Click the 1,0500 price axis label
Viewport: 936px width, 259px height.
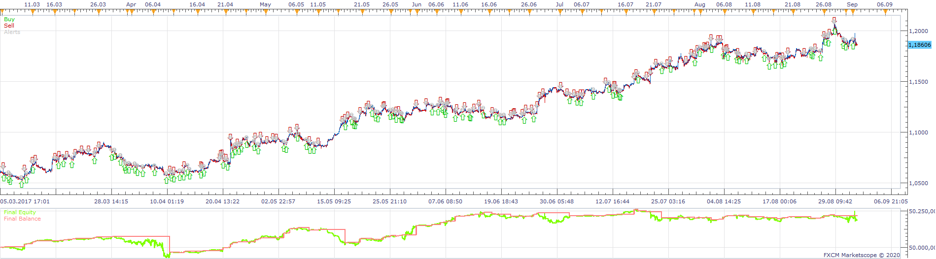click(x=918, y=183)
